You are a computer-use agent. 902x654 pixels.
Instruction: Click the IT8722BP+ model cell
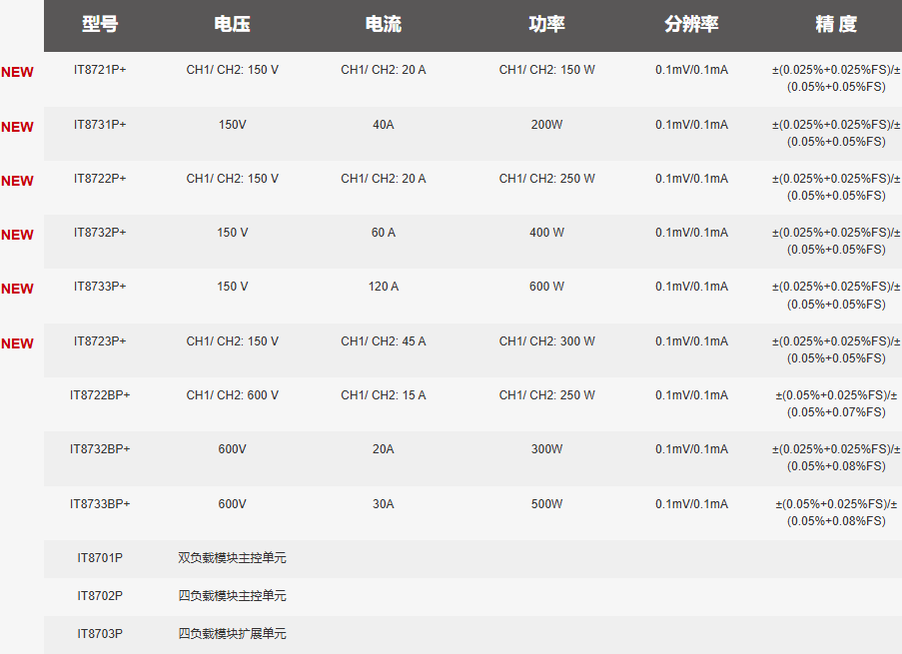[x=100, y=395]
